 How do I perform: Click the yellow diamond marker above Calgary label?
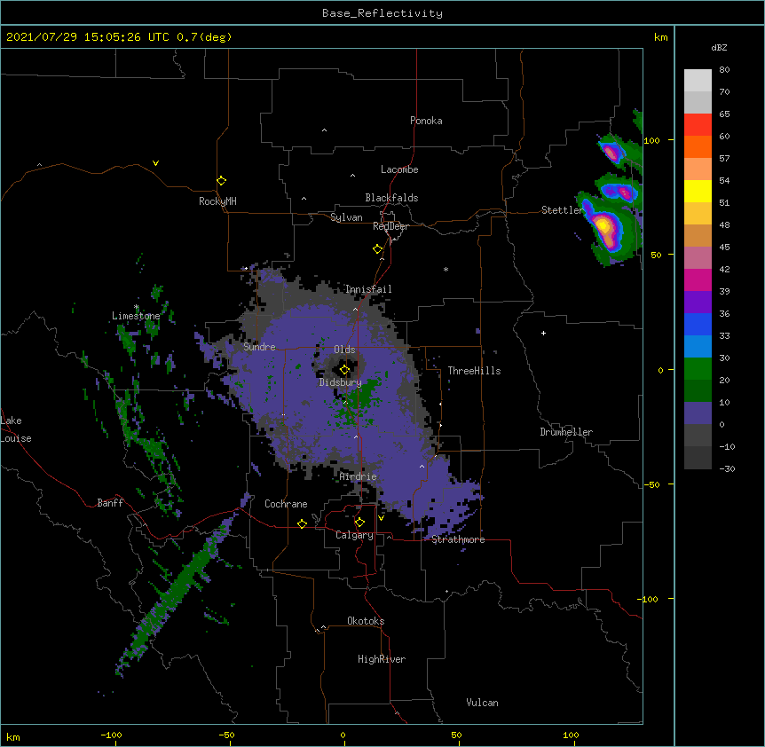coord(359,523)
